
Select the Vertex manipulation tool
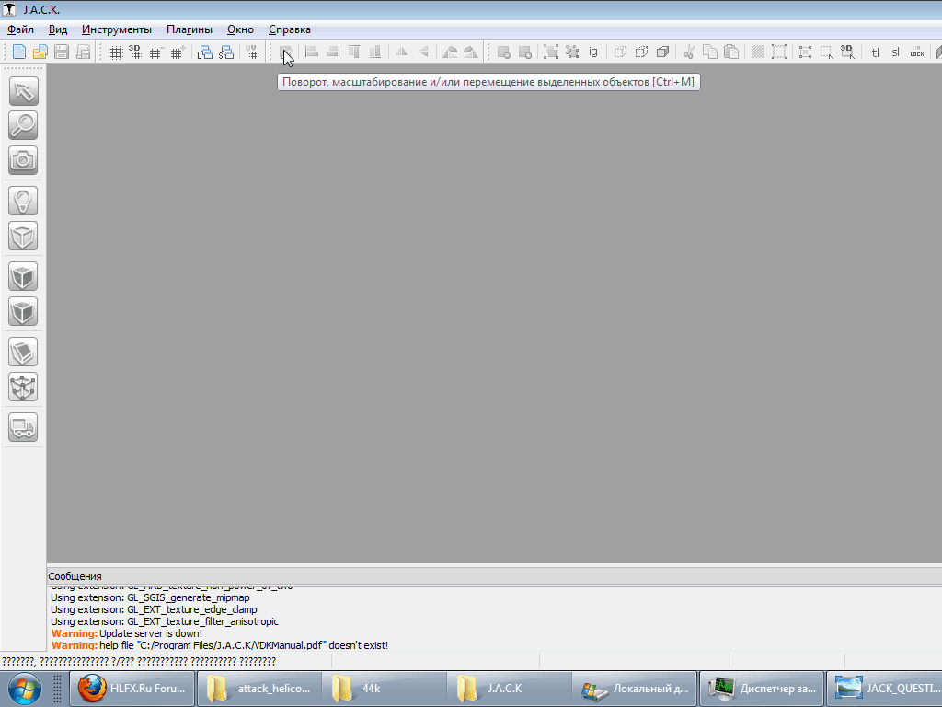[x=23, y=387]
